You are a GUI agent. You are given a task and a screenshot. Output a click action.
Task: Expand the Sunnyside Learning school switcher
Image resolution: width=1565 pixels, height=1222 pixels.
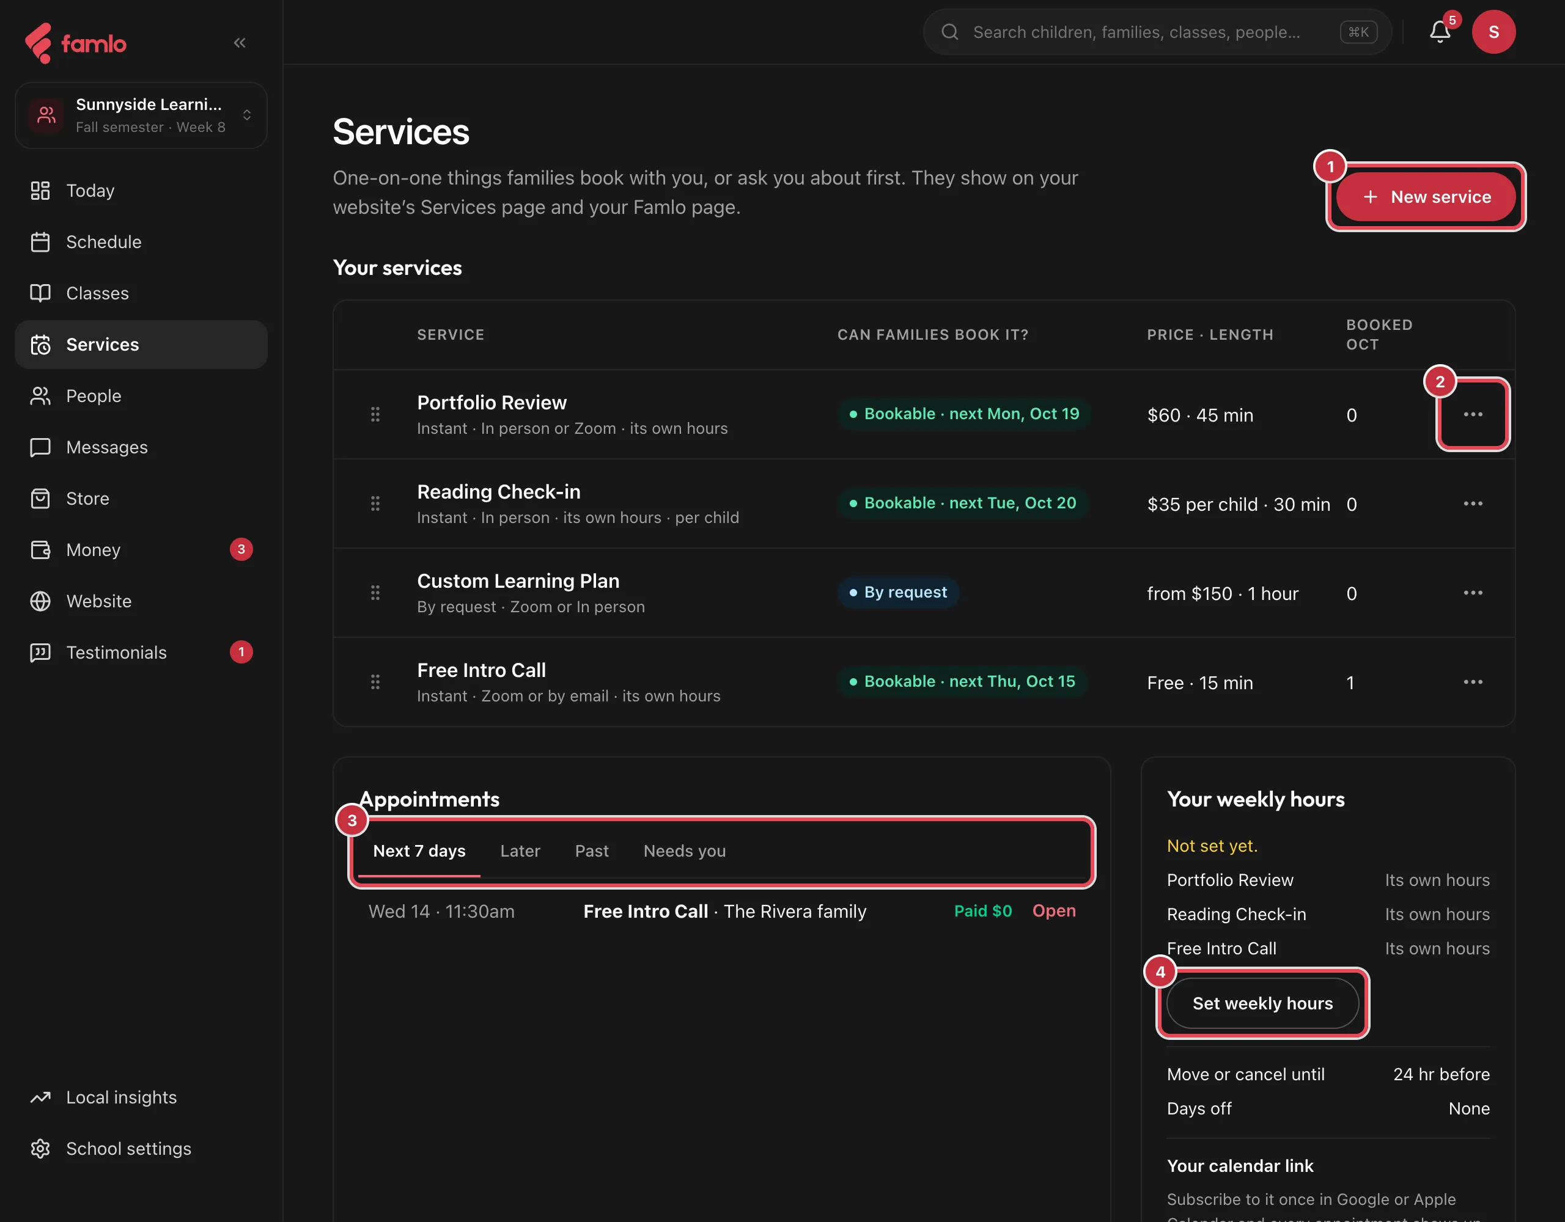[141, 115]
